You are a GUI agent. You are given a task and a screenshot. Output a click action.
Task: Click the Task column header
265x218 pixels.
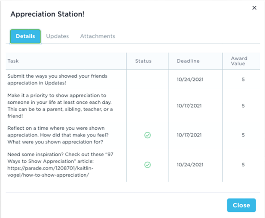coord(13,61)
